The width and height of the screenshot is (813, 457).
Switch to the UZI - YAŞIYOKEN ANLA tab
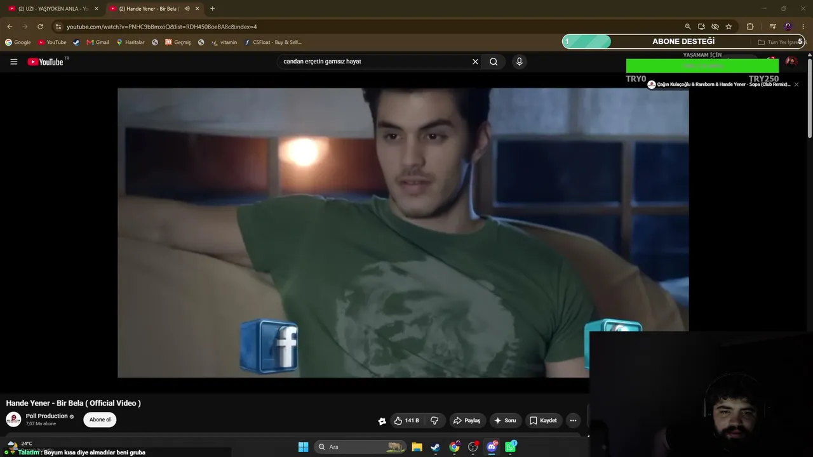pyautogui.click(x=53, y=9)
